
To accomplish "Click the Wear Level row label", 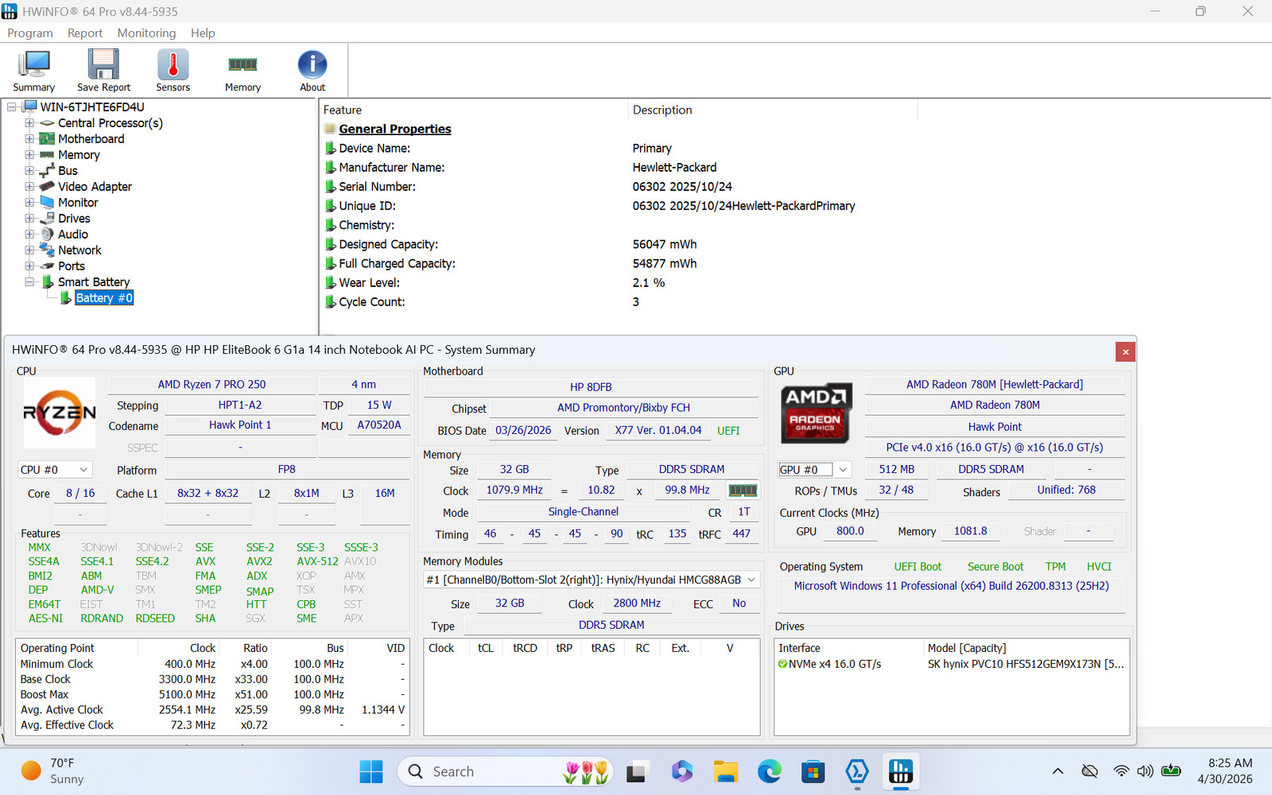I will pyautogui.click(x=369, y=283).
